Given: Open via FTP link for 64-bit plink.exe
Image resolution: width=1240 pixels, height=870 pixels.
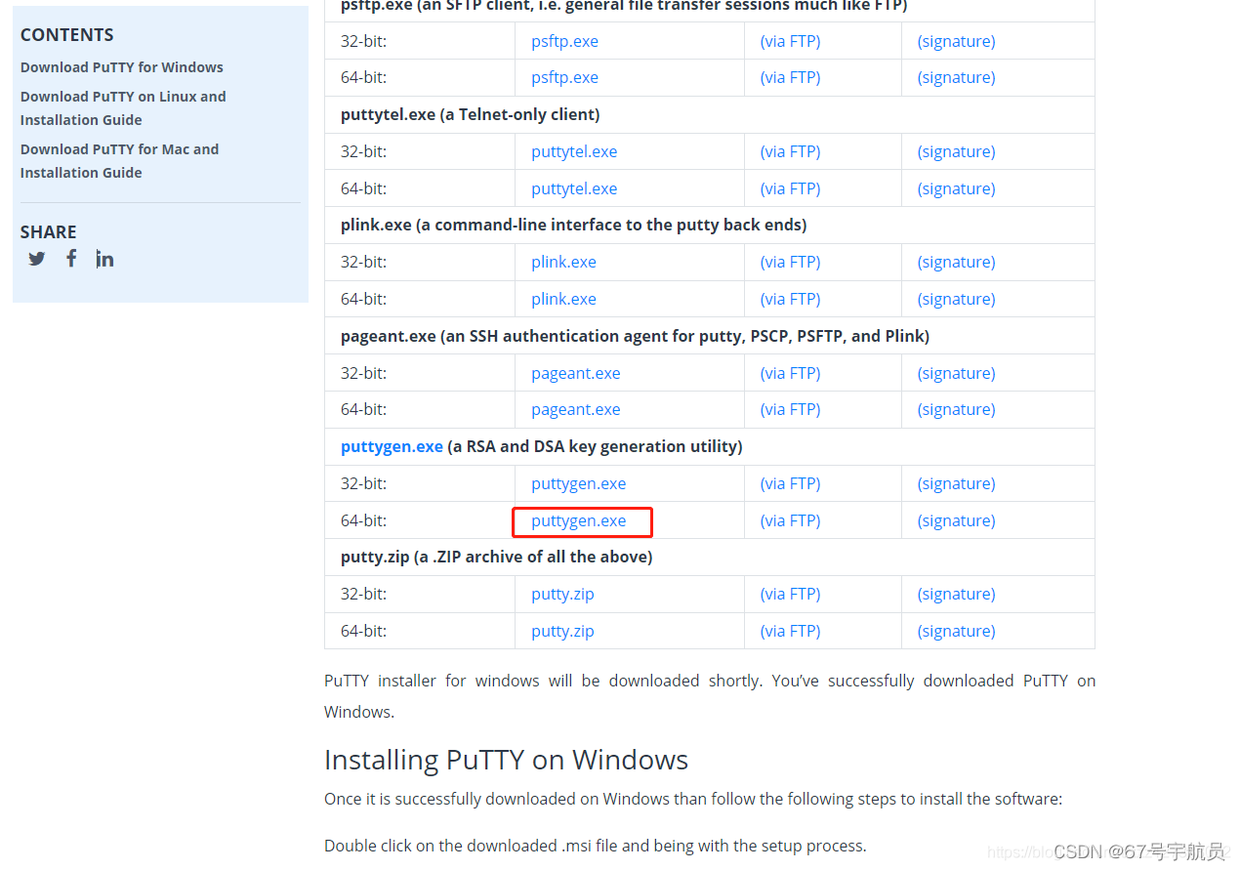Looking at the screenshot, I should click(790, 299).
